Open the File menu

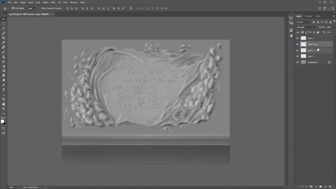click(x=9, y=2)
